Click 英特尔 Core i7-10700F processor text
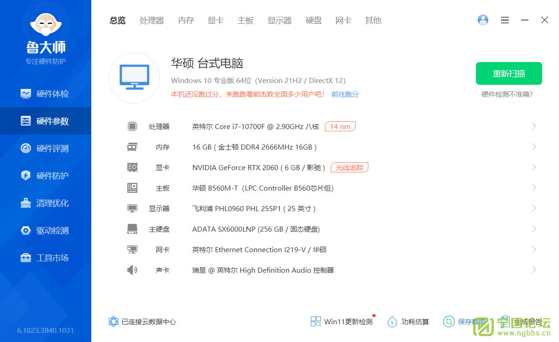The width and height of the screenshot is (559, 342). coord(256,126)
